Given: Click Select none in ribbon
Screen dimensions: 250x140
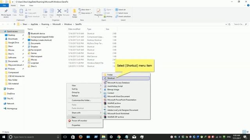Looking at the screenshot, I should pyautogui.click(x=121, y=13).
